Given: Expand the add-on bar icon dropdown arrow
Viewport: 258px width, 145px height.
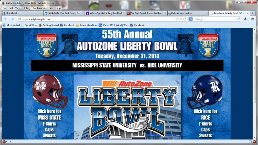Looking at the screenshot, I should [7, 142].
